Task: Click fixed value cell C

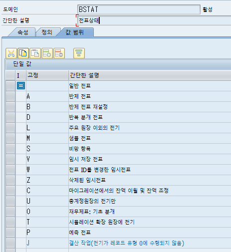Action: click(47, 191)
